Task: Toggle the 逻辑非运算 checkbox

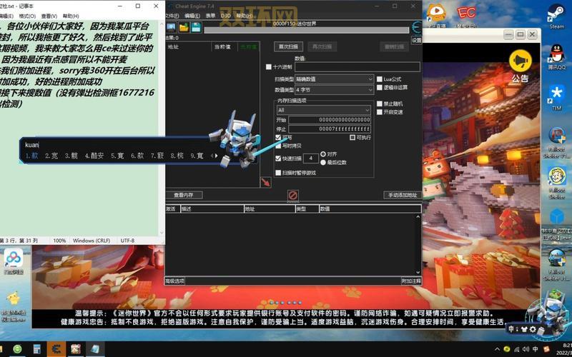Action: tap(380, 87)
